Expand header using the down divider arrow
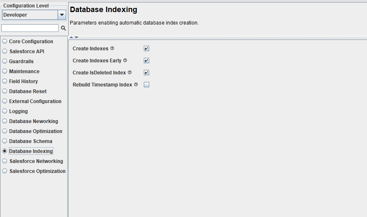Image resolution: width=367 pixels, height=217 pixels. tap(76, 37)
